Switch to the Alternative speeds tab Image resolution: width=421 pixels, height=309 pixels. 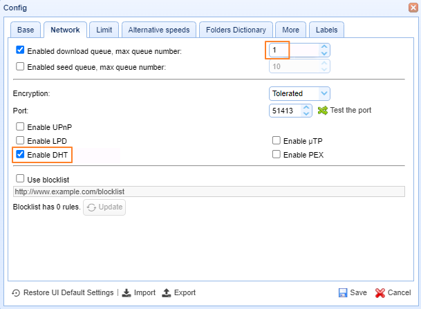pyautogui.click(x=159, y=30)
